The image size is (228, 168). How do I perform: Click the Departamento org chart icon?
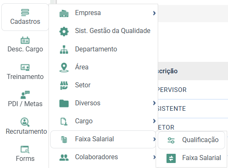coord(64,49)
